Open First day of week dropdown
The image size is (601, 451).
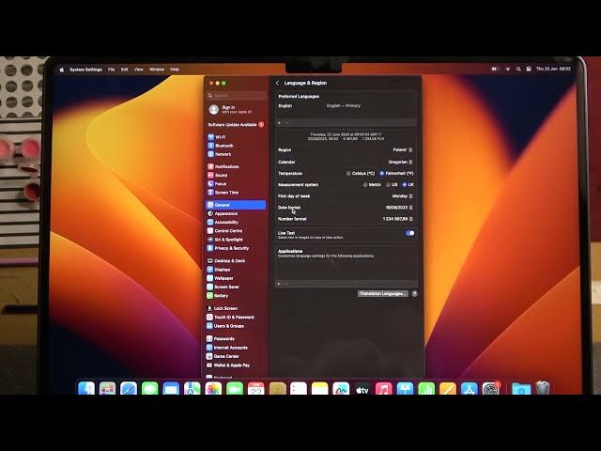[402, 196]
